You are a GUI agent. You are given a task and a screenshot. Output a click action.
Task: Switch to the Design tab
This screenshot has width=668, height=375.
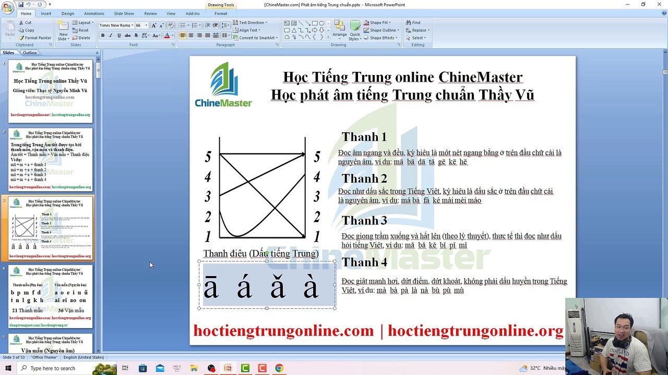[x=68, y=14]
